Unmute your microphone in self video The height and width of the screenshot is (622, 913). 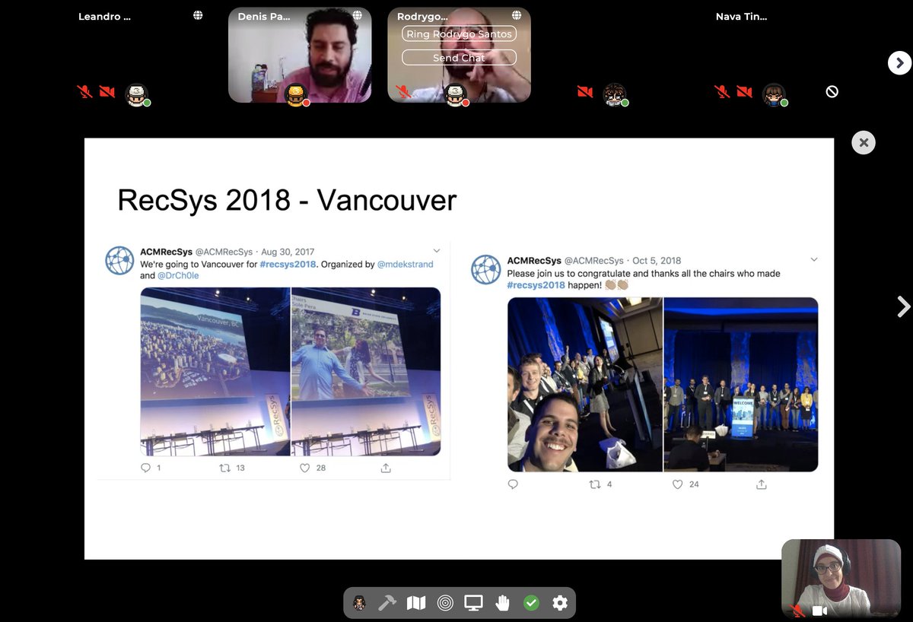click(798, 611)
